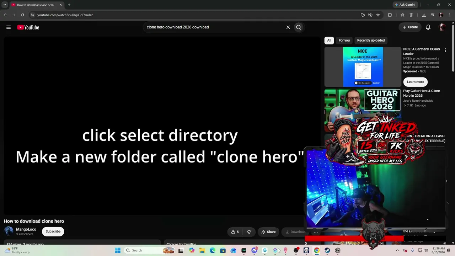Select the Recently uploaded filter chip
455x256 pixels.
pyautogui.click(x=371, y=41)
